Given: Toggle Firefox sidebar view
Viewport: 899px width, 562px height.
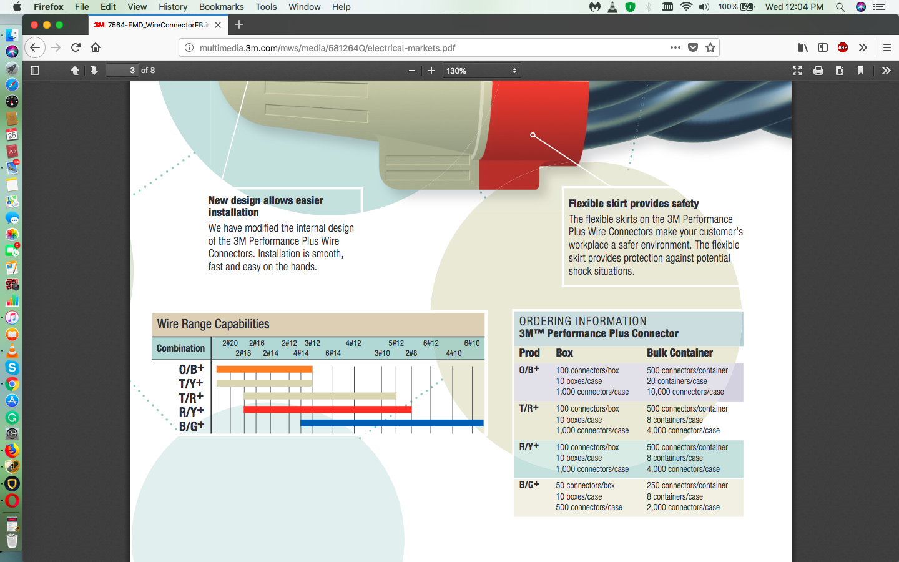Looking at the screenshot, I should 823,47.
